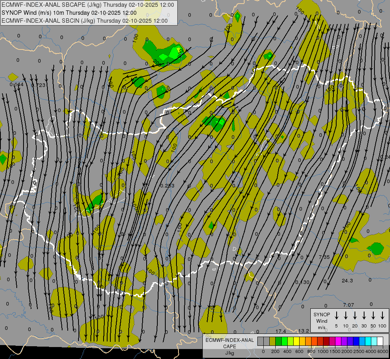Click the 0.723 value on the map

(x=38, y=85)
